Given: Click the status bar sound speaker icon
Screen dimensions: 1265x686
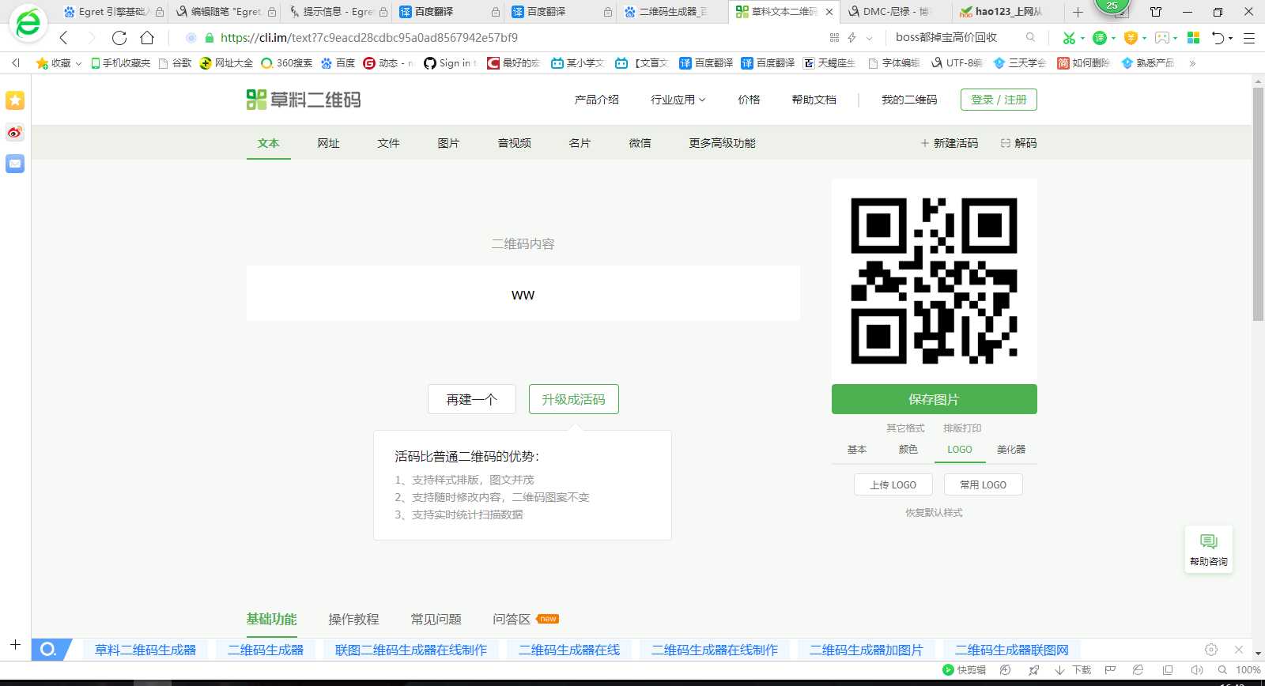Looking at the screenshot, I should pos(1196,670).
